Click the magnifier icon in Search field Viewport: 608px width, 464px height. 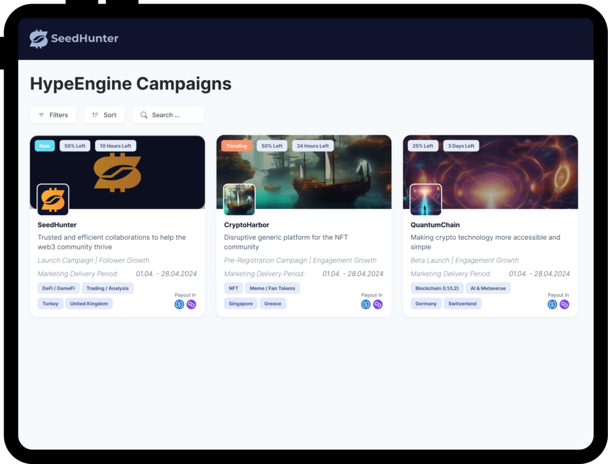coord(144,115)
